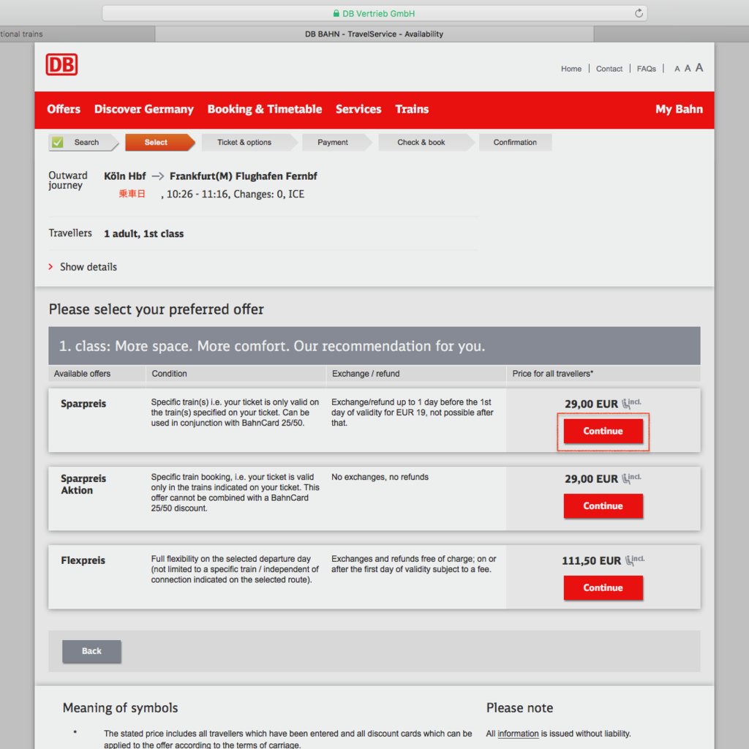Image resolution: width=749 pixels, height=749 pixels.
Task: Click the 'Exchange / refund' column header
Action: pos(366,374)
